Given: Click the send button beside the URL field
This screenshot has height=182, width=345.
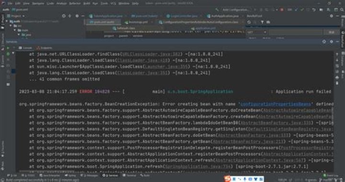Looking at the screenshot, I should [x=332, y=32].
